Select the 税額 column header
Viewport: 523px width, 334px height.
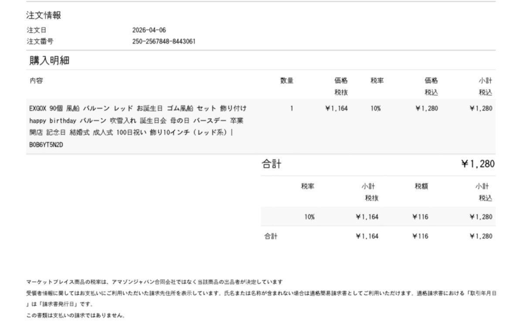(421, 186)
